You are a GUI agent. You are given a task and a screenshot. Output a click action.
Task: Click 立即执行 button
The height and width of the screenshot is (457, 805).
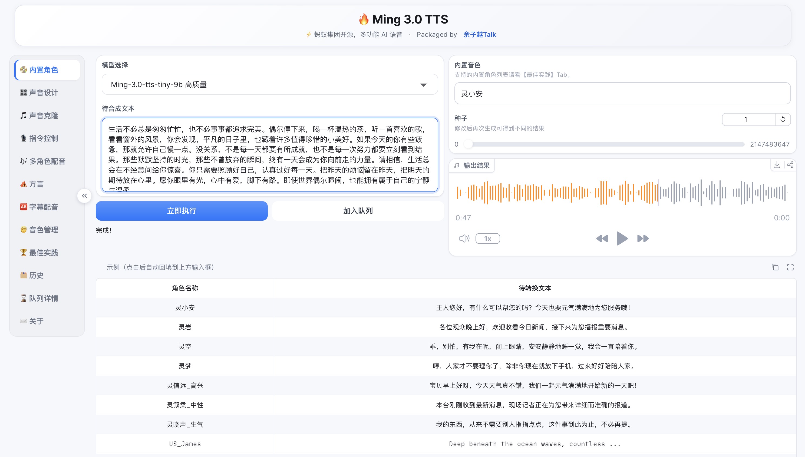pos(182,211)
